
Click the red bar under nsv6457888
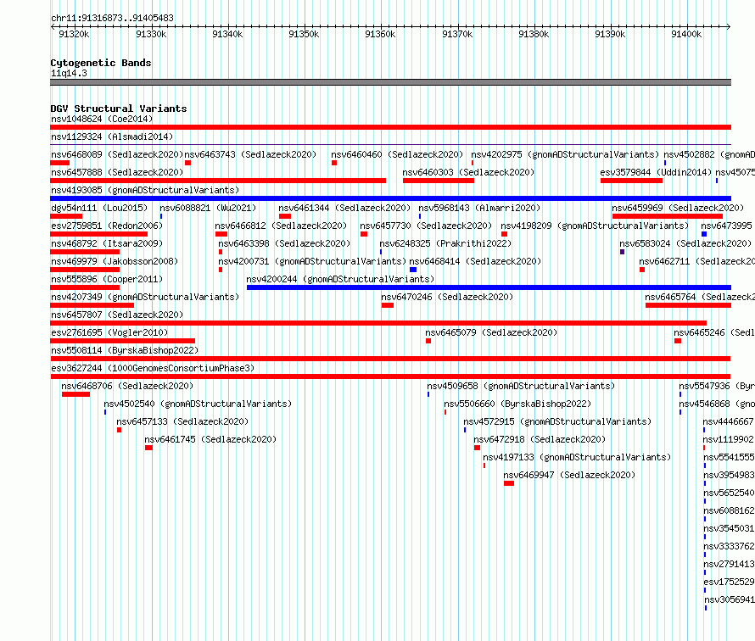click(x=218, y=181)
